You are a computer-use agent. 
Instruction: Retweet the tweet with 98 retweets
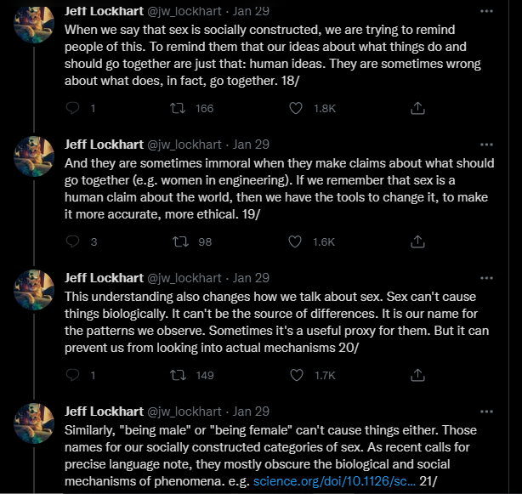[180, 241]
